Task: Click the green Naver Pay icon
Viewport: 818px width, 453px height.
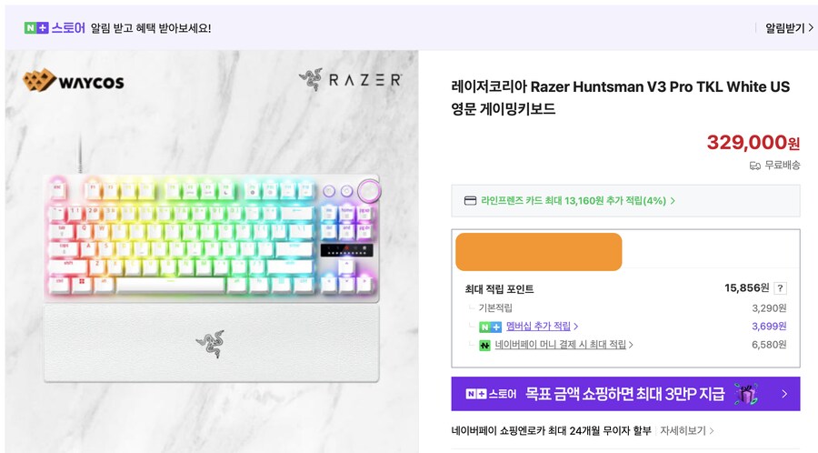Action: pos(484,345)
